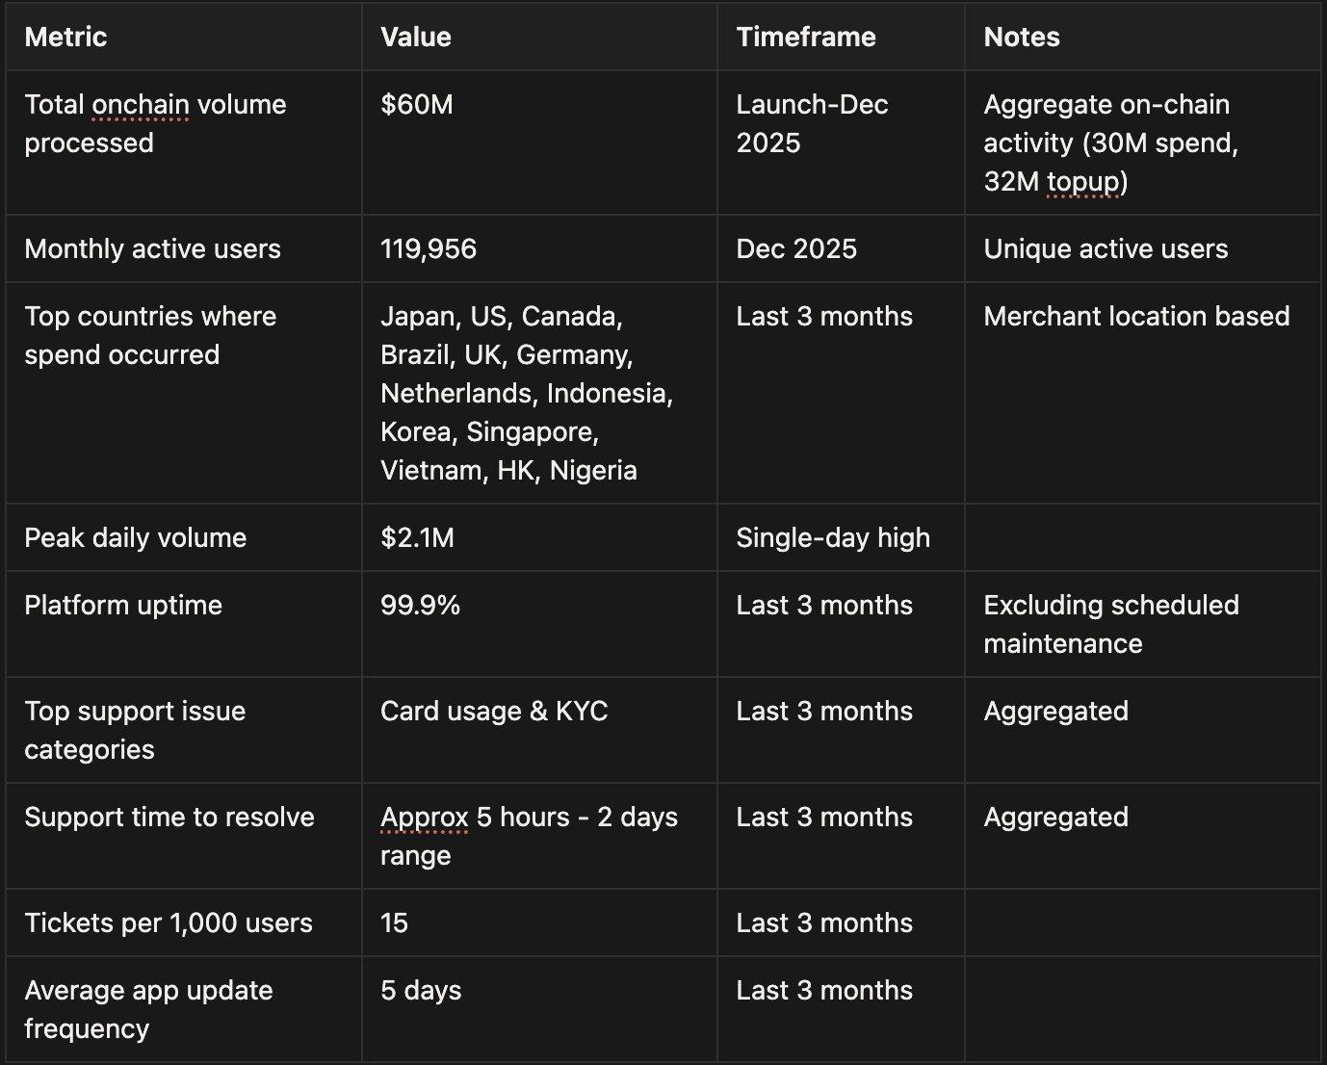1327x1065 pixels.
Task: Select the 'Single-day high' timeframe cell
Action: (x=833, y=538)
